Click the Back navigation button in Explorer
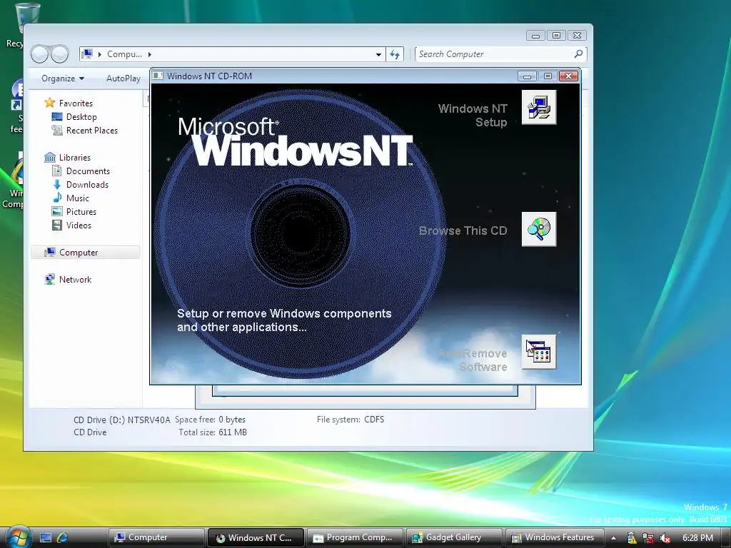 point(40,54)
